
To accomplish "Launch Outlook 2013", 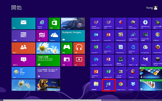I will point(96,36).
